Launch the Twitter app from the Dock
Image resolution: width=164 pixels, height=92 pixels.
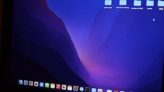42,85
